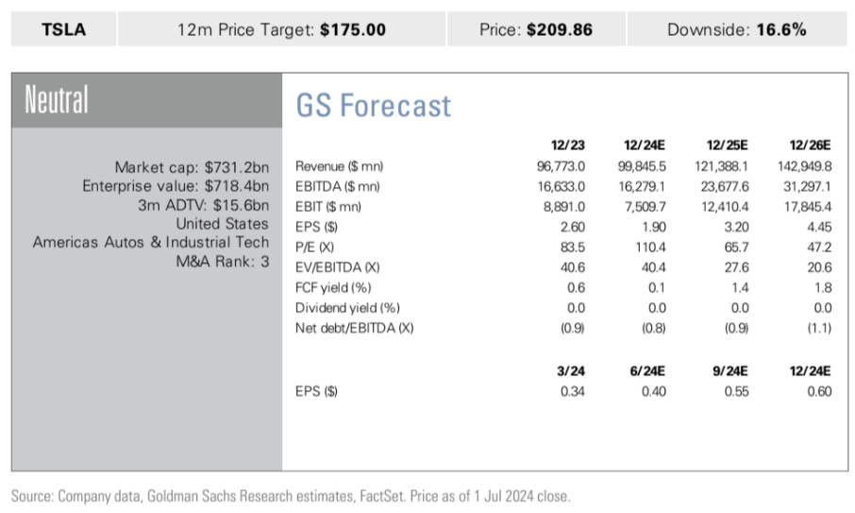Screen dimensions: 855x513
Task: Click the 9/24E quarterly EPS value 0.55
Action: pos(734,390)
